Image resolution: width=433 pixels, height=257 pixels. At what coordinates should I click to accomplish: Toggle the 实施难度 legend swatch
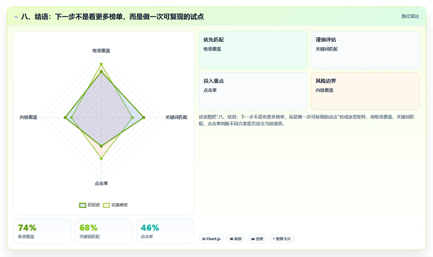(x=106, y=205)
